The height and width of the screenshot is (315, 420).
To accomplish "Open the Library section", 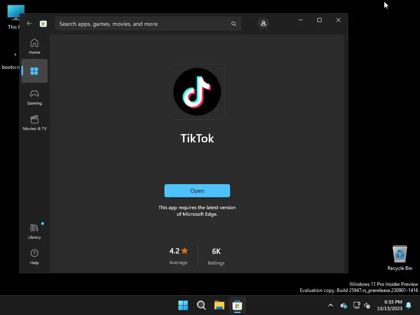I will pos(34,231).
